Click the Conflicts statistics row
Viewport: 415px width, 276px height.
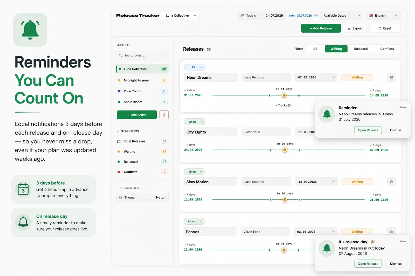(143, 172)
